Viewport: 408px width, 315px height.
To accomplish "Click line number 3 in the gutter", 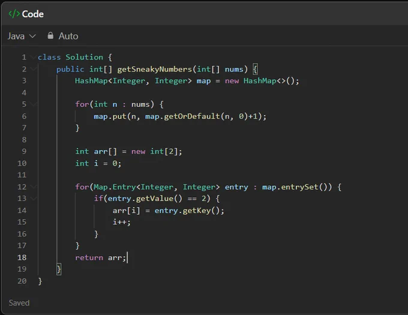I will pos(24,80).
